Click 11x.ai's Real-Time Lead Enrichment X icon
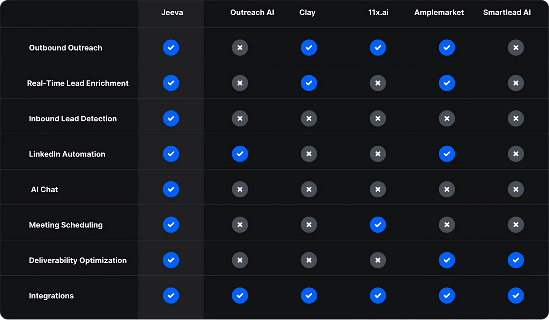Screen dimensions: 549x320 pos(378,83)
